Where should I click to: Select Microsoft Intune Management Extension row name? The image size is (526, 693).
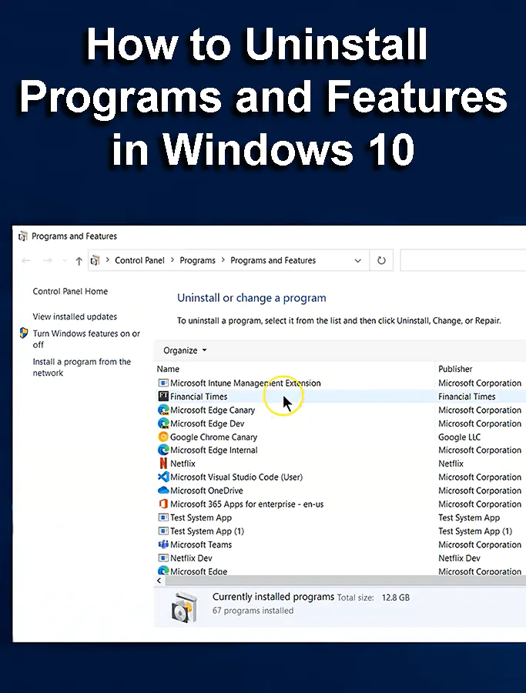click(246, 383)
